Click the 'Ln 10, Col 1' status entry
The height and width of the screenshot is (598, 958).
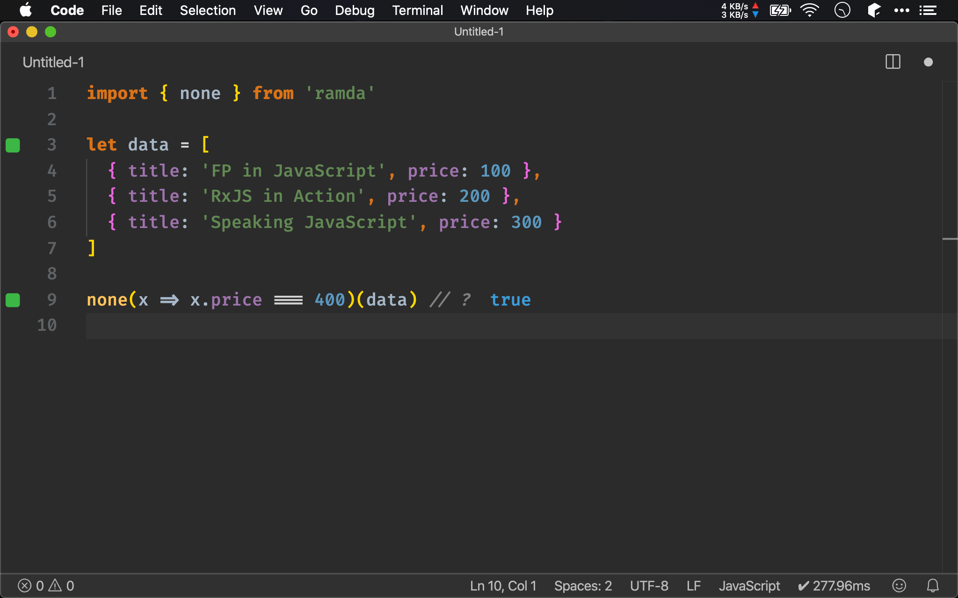click(x=503, y=586)
